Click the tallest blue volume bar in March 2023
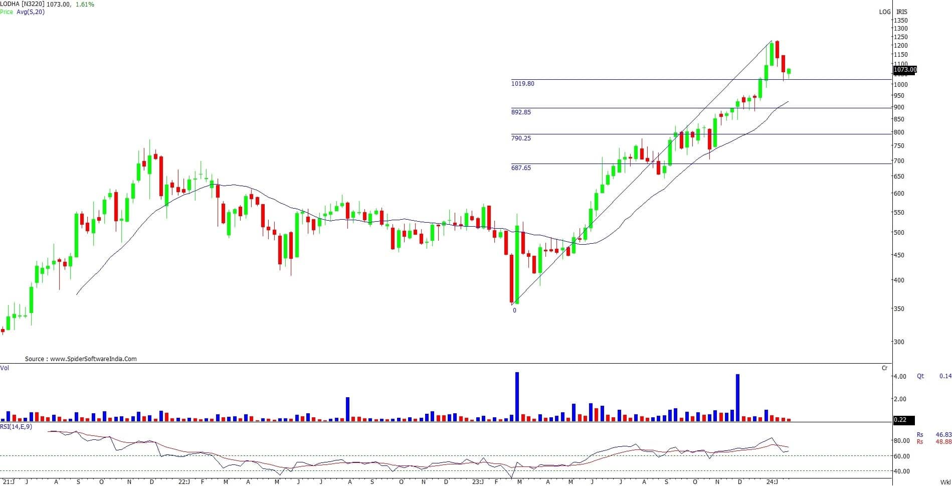This screenshot has width=952, height=486. click(x=517, y=397)
